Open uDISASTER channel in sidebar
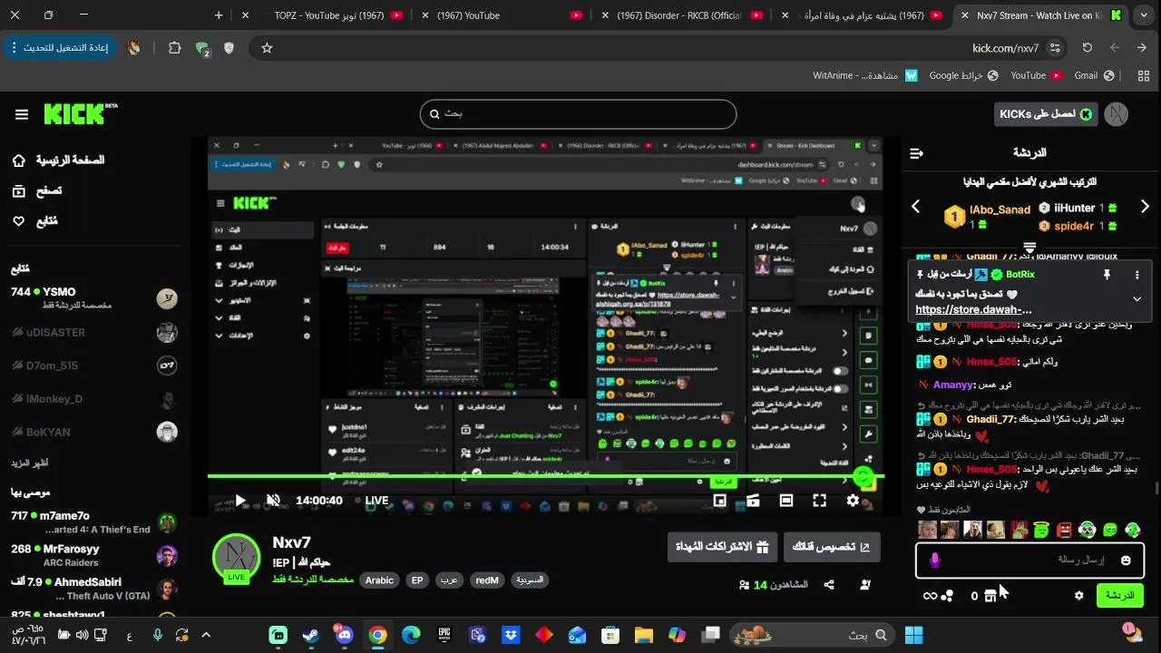This screenshot has height=653, width=1161. click(x=93, y=332)
